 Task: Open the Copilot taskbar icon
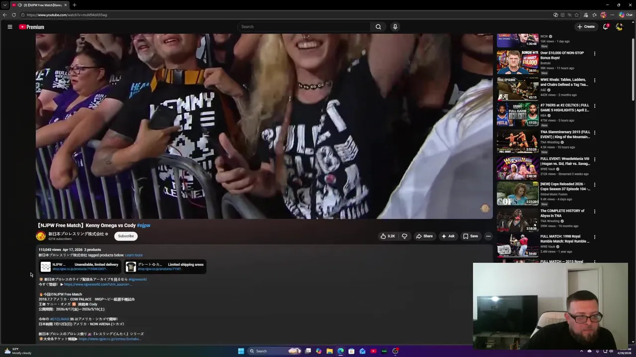(318, 351)
